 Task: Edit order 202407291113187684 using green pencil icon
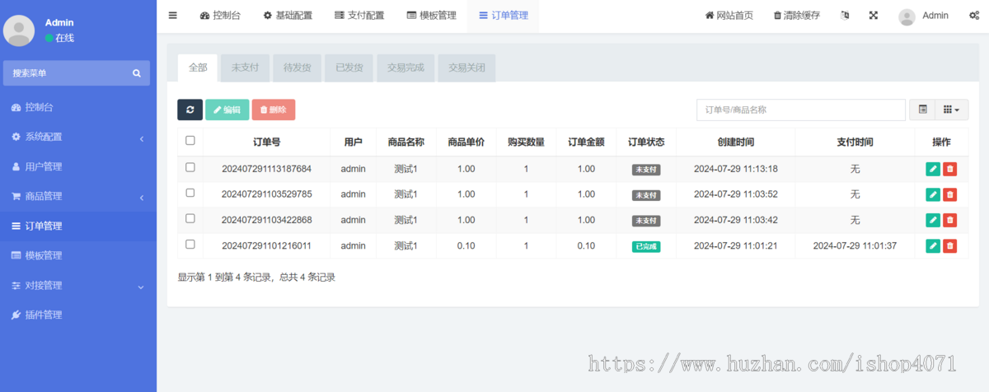pos(932,169)
